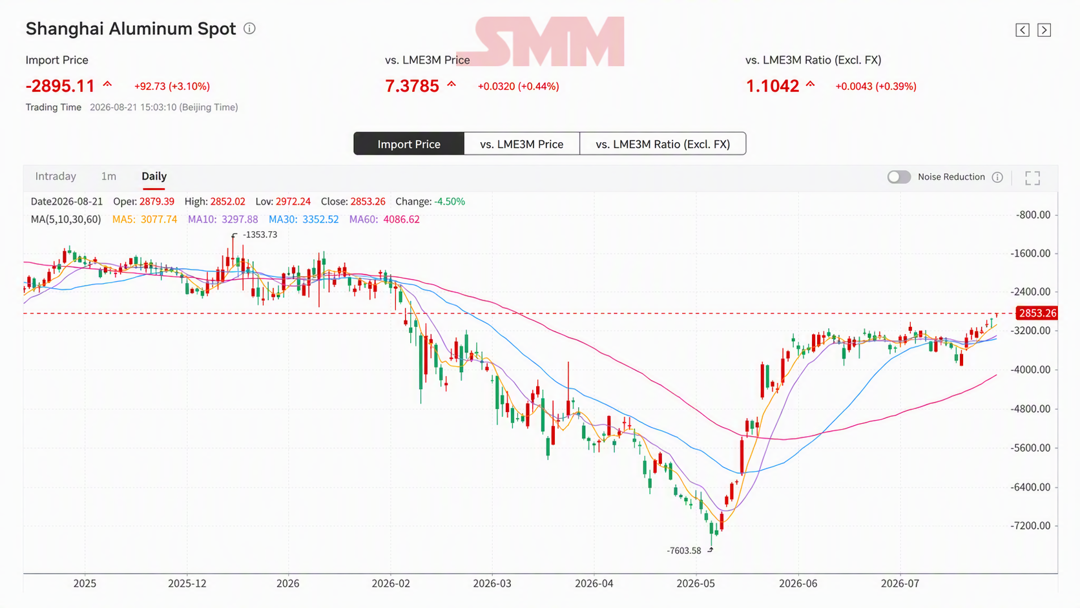The image size is (1080, 608).
Task: Click the +0.0320 (+0.44%) change figure
Action: pos(518,86)
